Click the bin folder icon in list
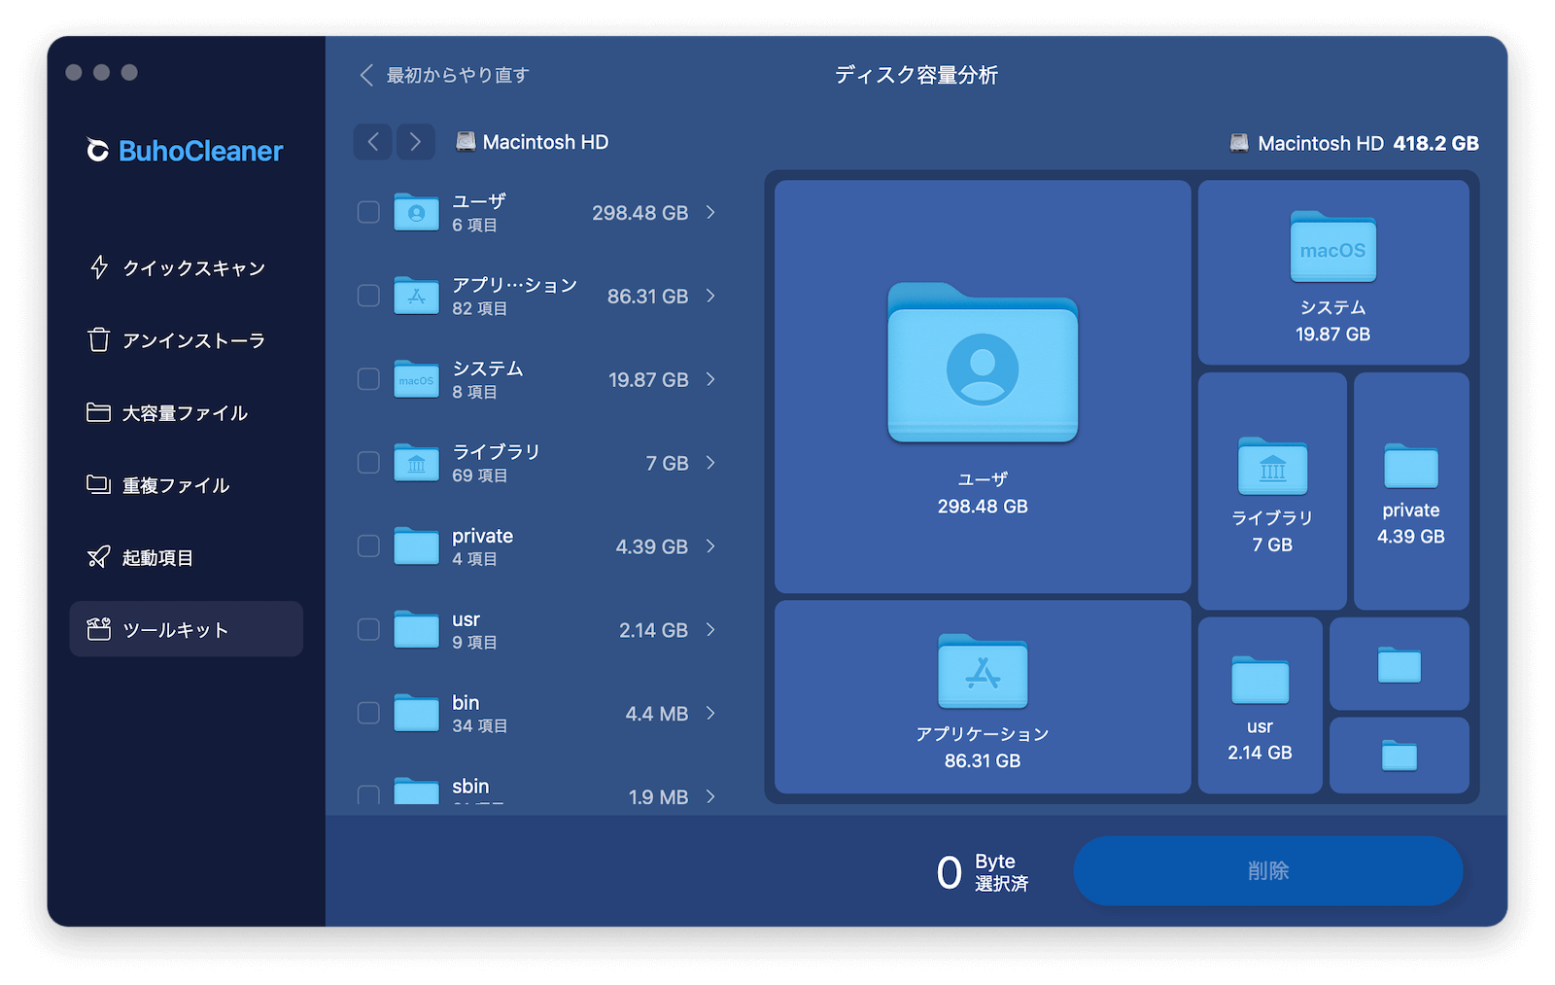 (416, 713)
